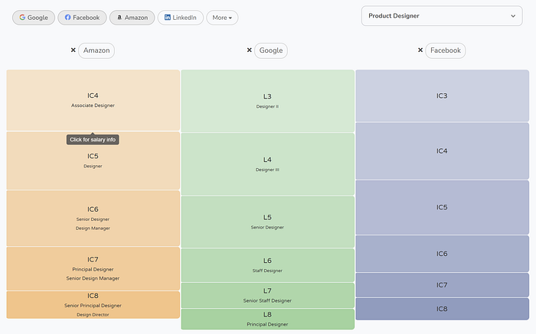Viewport: 536px width, 334px height.
Task: Click "Senior Design Manager" text in IC7
Action: pos(93,278)
